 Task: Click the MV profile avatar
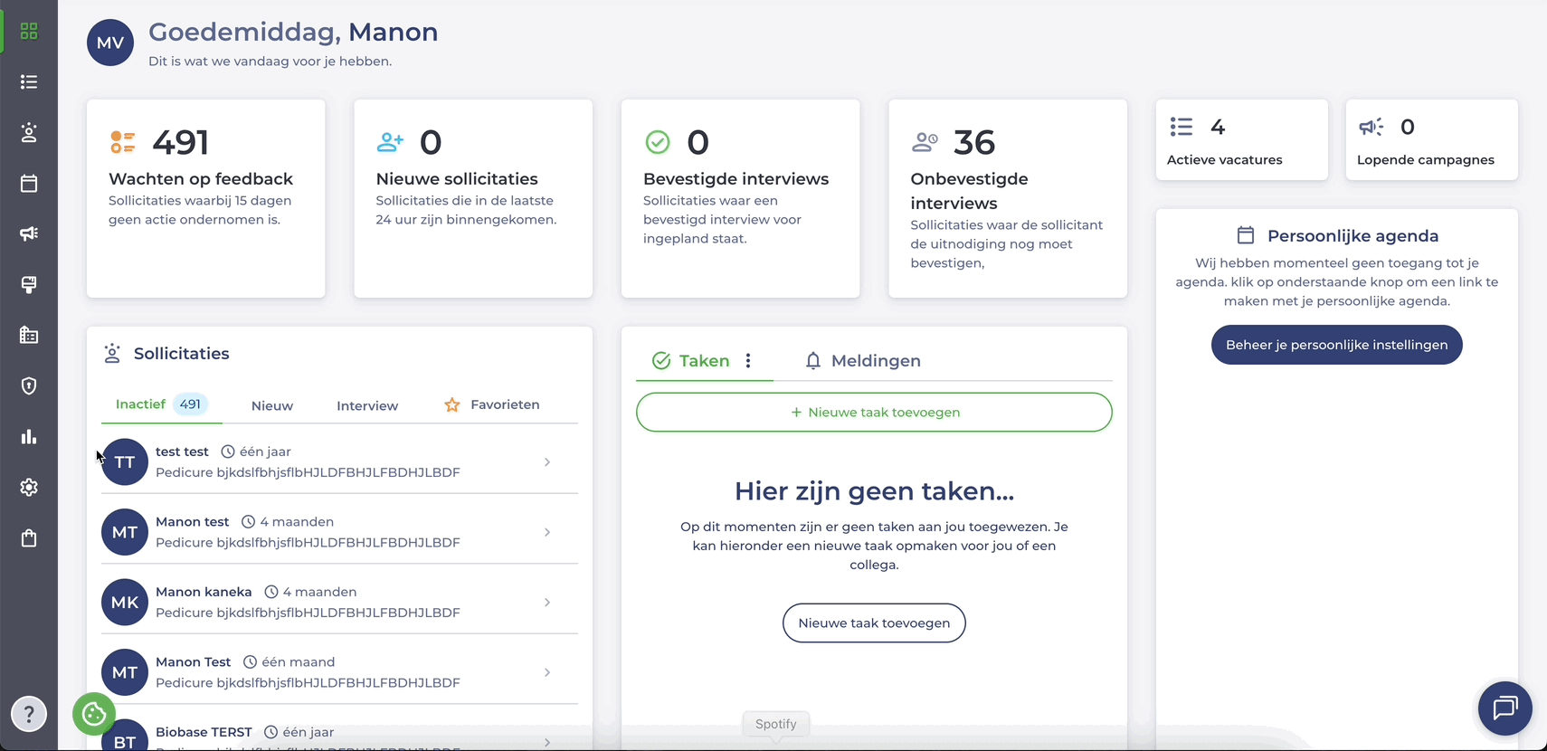[x=110, y=43]
